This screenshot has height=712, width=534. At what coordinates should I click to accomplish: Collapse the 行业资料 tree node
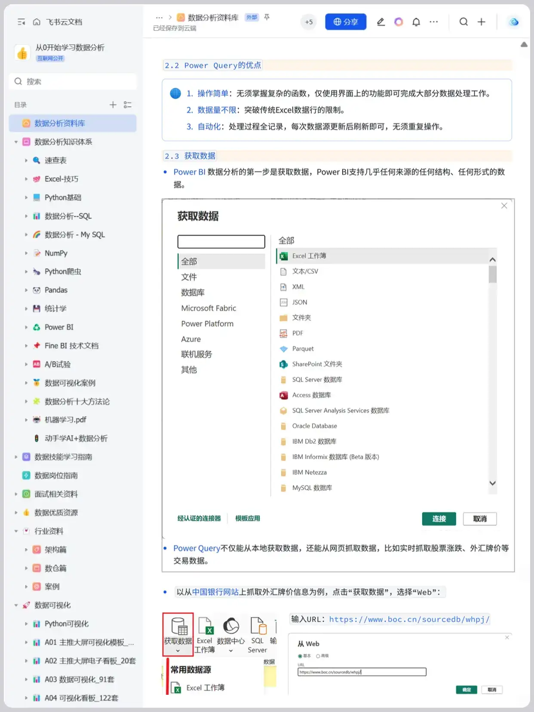[16, 531]
